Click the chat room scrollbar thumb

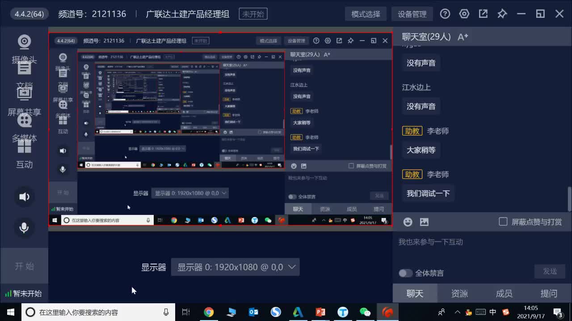[569, 199]
